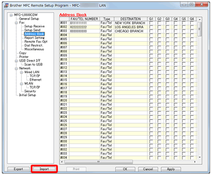Click fax number 0222222222 cell
Image resolution: width=212 pixels, height=175 pixels.
click(x=84, y=27)
